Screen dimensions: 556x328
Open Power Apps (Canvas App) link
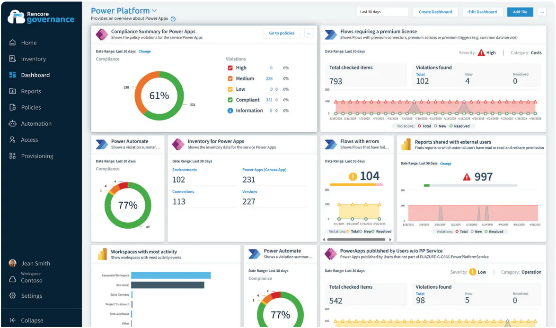tap(264, 170)
